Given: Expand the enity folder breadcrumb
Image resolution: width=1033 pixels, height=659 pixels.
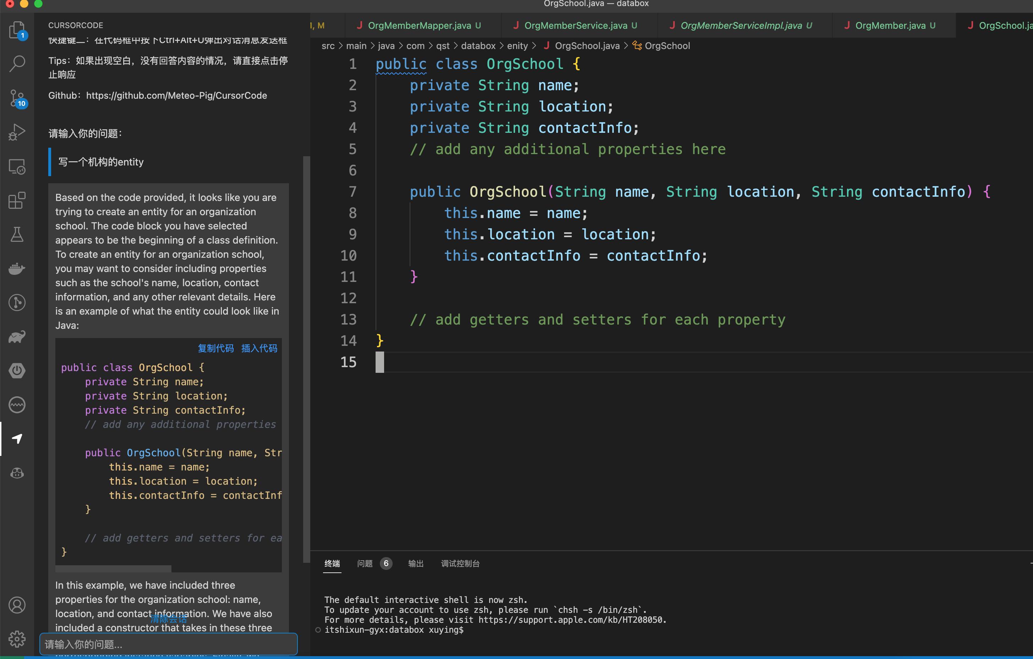Looking at the screenshot, I should [517, 46].
